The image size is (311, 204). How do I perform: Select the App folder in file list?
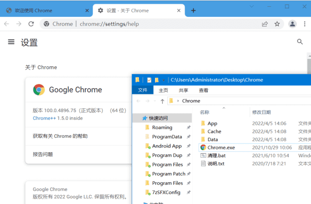point(213,123)
